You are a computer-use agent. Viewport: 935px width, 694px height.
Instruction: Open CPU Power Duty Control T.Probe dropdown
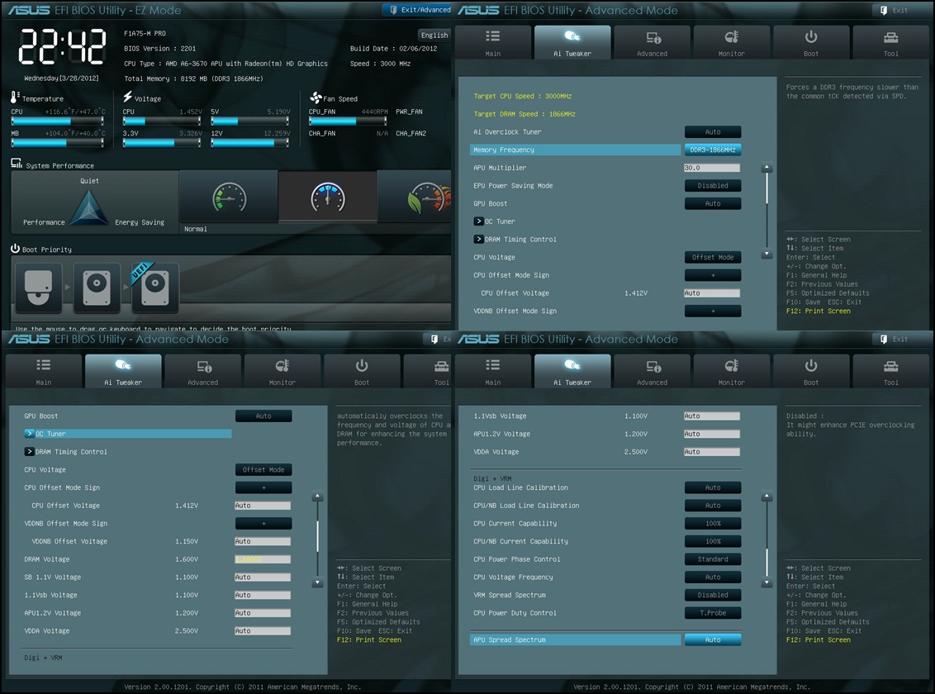[713, 612]
